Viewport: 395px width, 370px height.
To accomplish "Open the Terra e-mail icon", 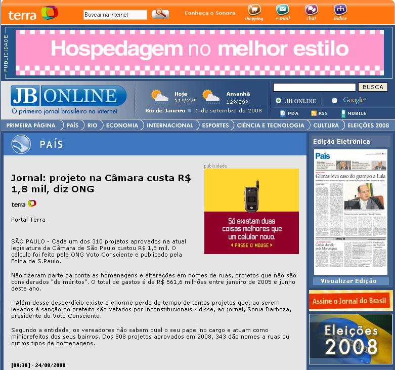I will coord(283,10).
